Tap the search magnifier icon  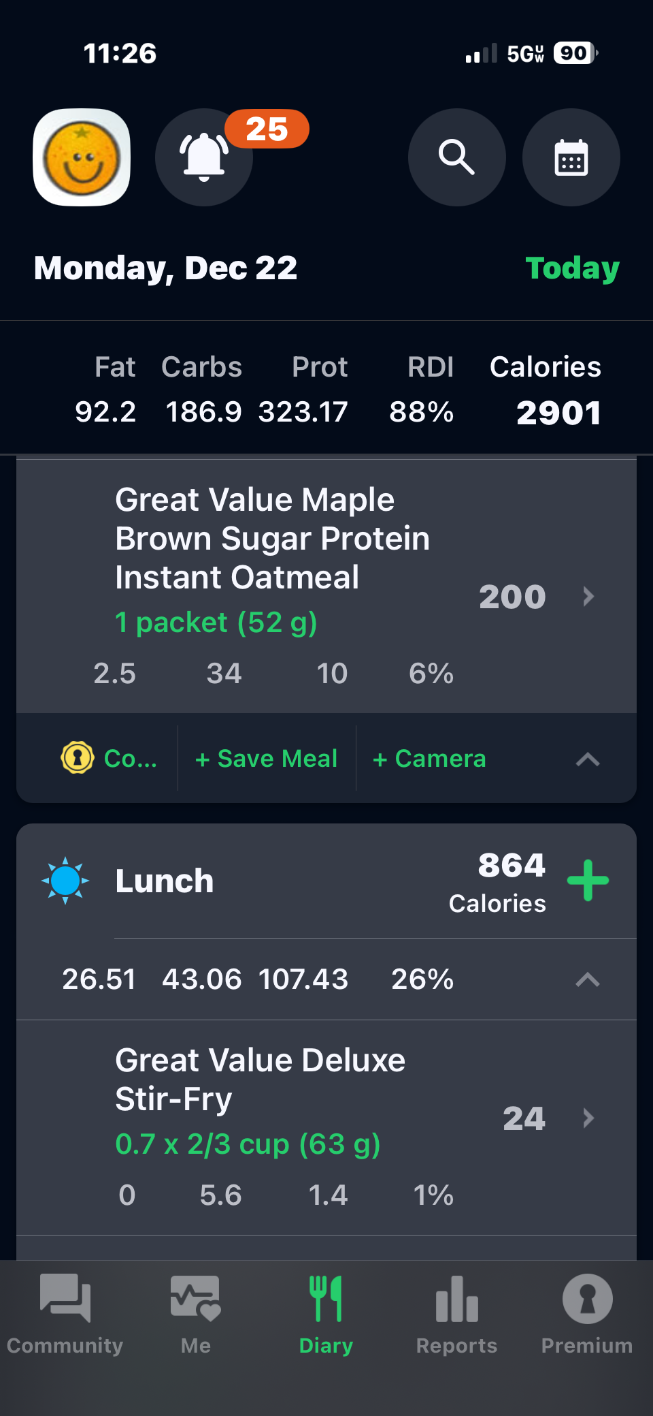456,157
